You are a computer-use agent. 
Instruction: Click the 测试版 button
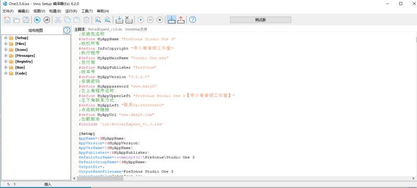coord(260,20)
